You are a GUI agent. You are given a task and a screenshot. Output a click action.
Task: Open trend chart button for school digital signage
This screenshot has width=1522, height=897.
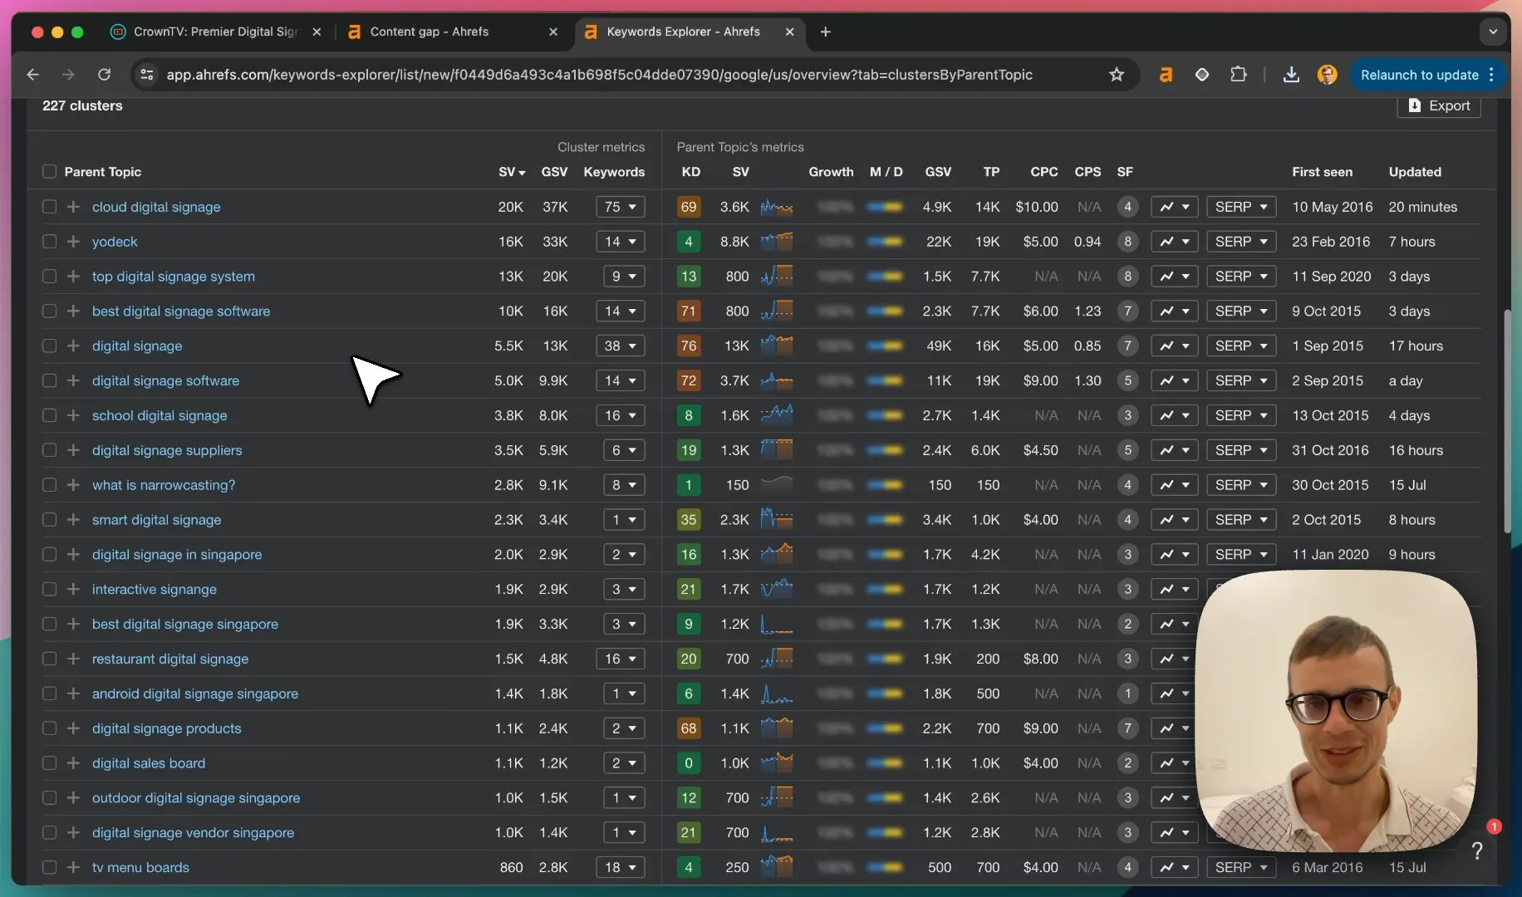coord(1174,415)
